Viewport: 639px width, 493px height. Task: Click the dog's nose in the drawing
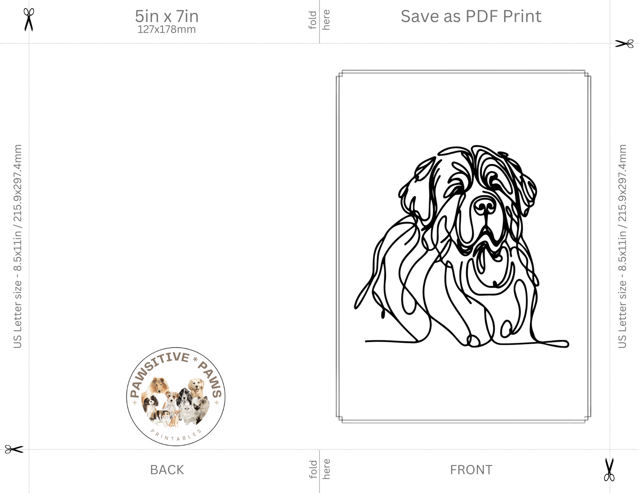485,206
